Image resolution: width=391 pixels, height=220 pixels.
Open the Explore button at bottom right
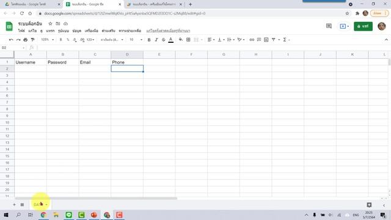click(369, 205)
